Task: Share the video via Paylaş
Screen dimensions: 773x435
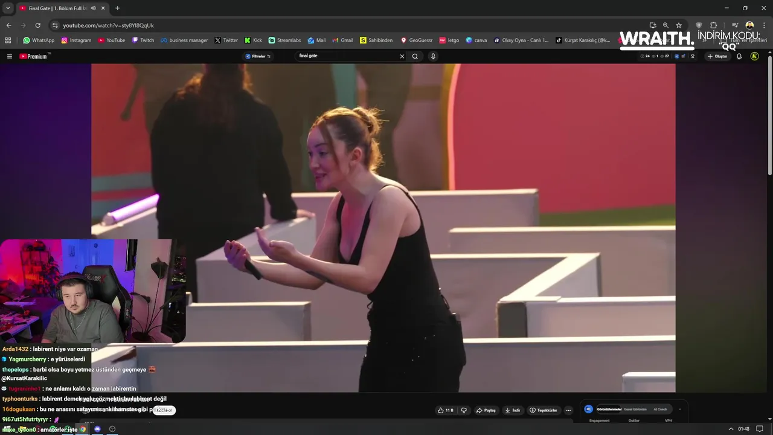Action: 486,410
